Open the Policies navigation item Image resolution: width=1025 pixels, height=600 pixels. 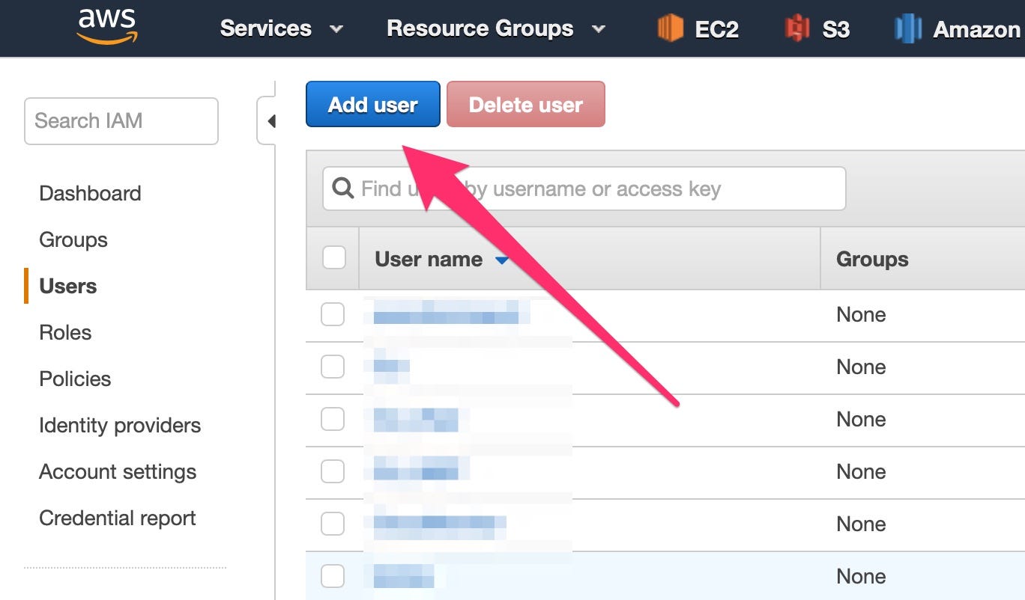coord(75,379)
